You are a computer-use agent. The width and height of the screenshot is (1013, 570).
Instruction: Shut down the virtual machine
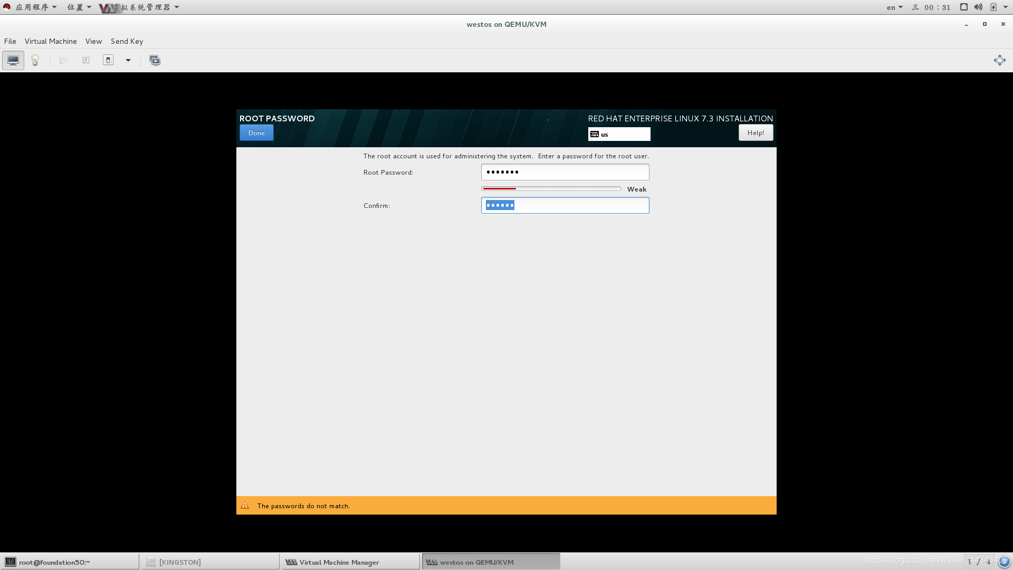click(108, 60)
